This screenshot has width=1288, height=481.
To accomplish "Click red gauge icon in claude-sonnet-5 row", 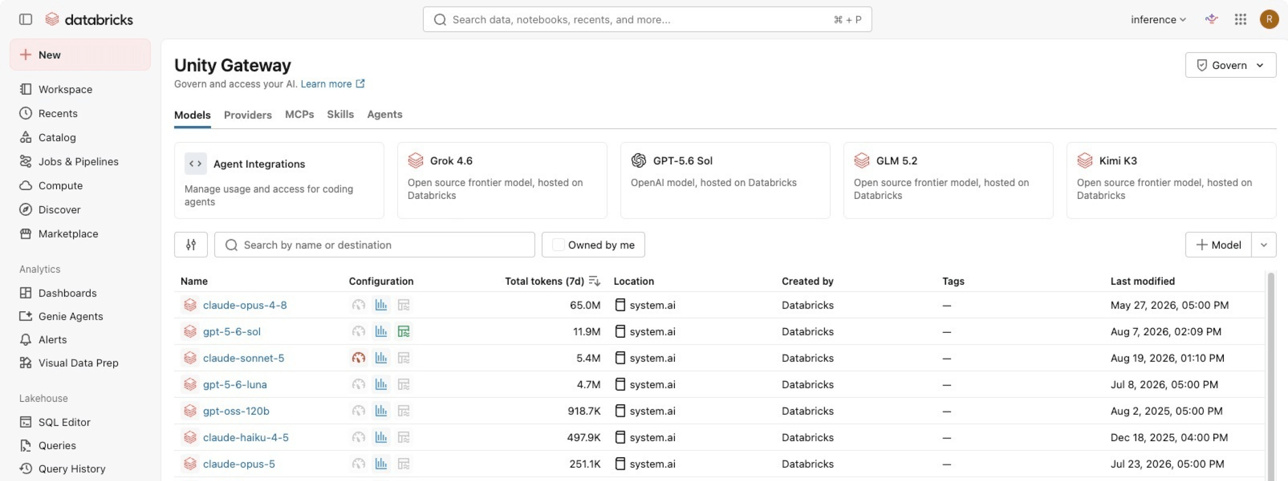I will pos(359,358).
